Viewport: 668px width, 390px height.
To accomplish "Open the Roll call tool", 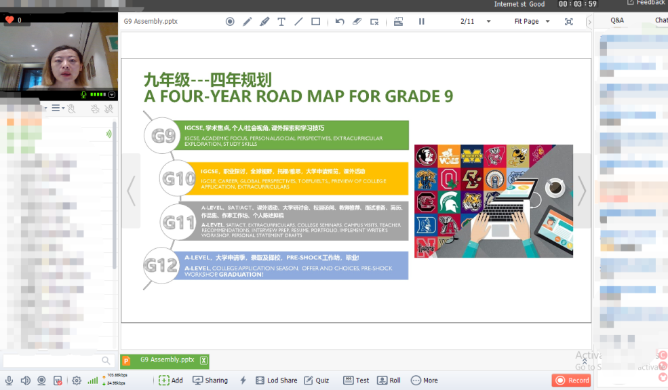I will tap(389, 381).
